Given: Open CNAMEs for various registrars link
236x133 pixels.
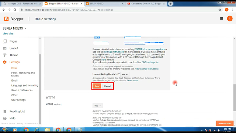Looking at the screenshot, I should click(149, 49).
